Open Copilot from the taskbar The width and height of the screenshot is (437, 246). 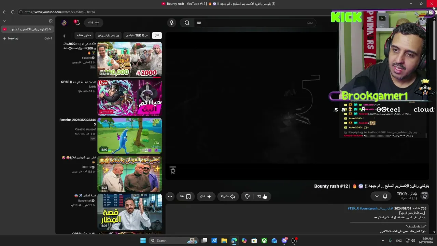click(244, 241)
